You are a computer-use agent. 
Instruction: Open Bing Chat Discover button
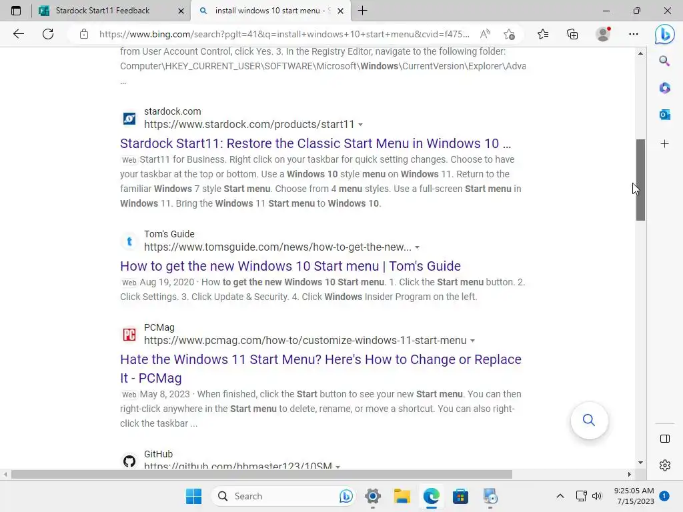point(665,34)
